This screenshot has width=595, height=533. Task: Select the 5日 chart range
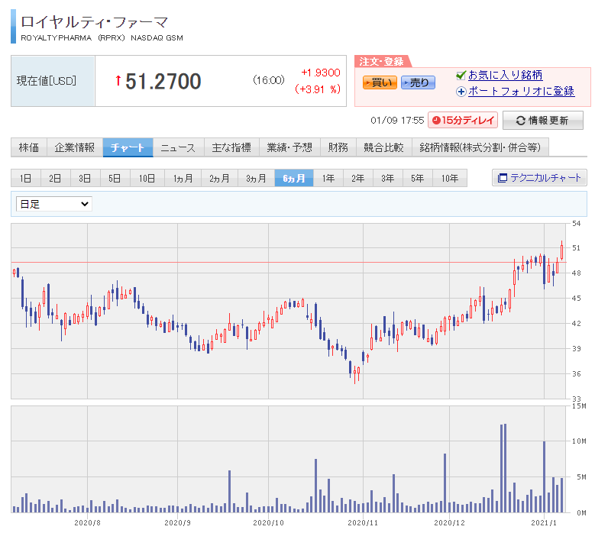[x=115, y=178]
